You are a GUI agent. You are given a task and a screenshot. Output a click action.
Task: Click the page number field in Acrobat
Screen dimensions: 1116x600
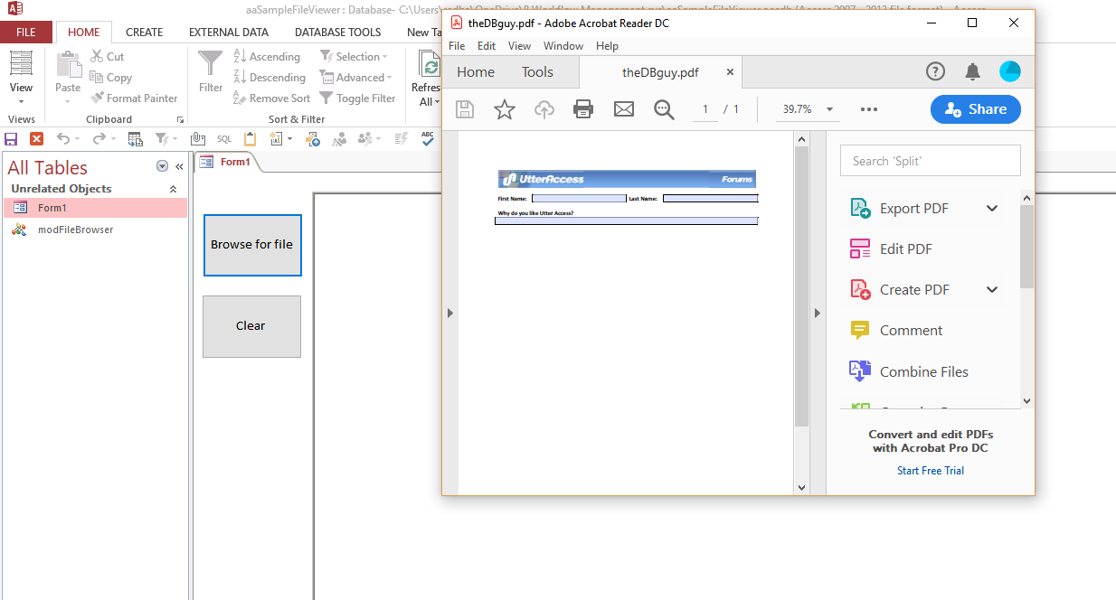pyautogui.click(x=705, y=109)
